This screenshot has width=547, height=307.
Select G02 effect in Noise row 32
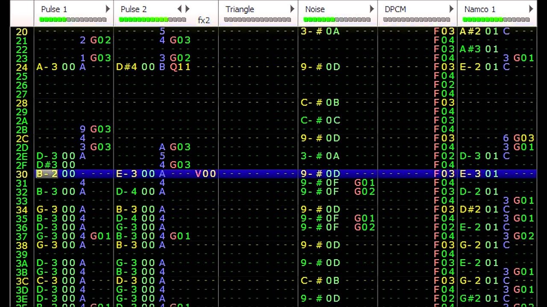(365, 191)
